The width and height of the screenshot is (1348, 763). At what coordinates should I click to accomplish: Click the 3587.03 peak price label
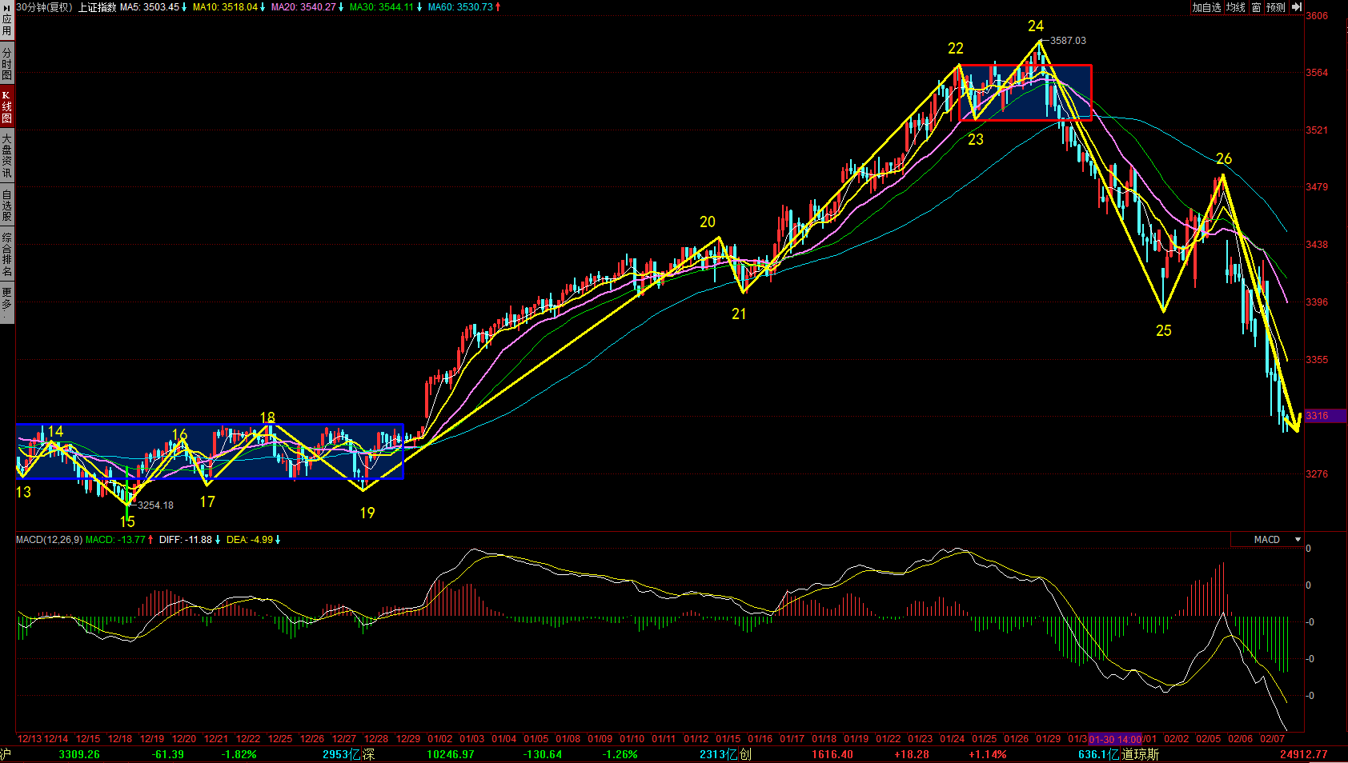click(1068, 41)
